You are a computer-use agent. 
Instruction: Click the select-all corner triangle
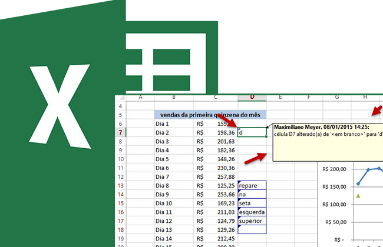tap(121, 98)
